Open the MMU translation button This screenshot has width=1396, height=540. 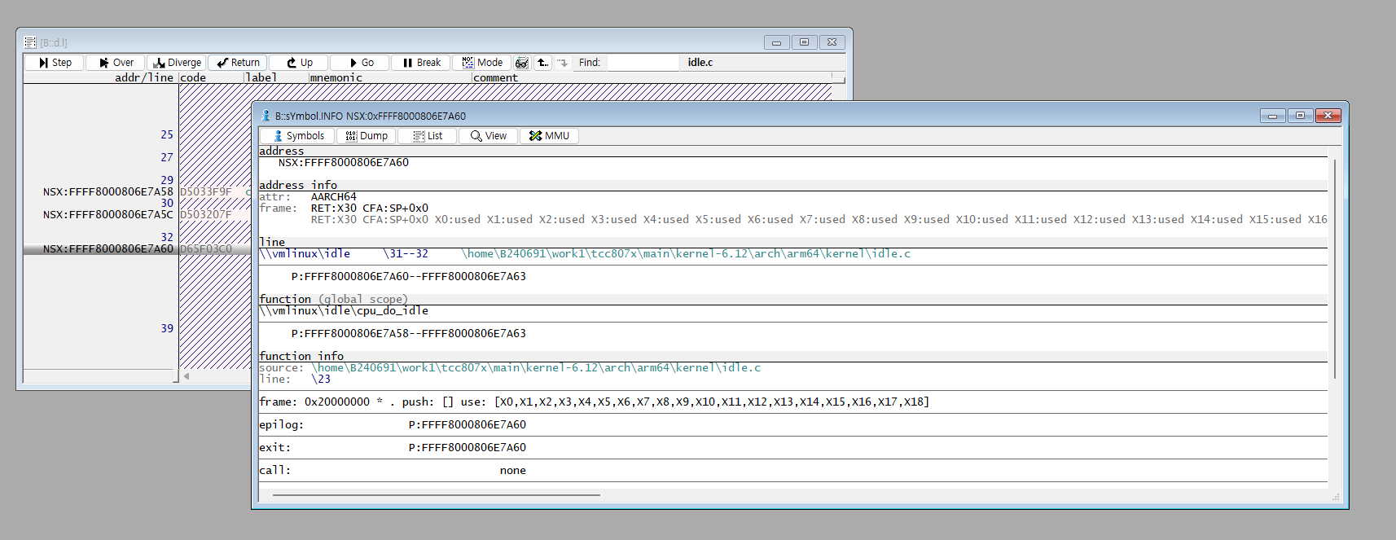(x=549, y=136)
